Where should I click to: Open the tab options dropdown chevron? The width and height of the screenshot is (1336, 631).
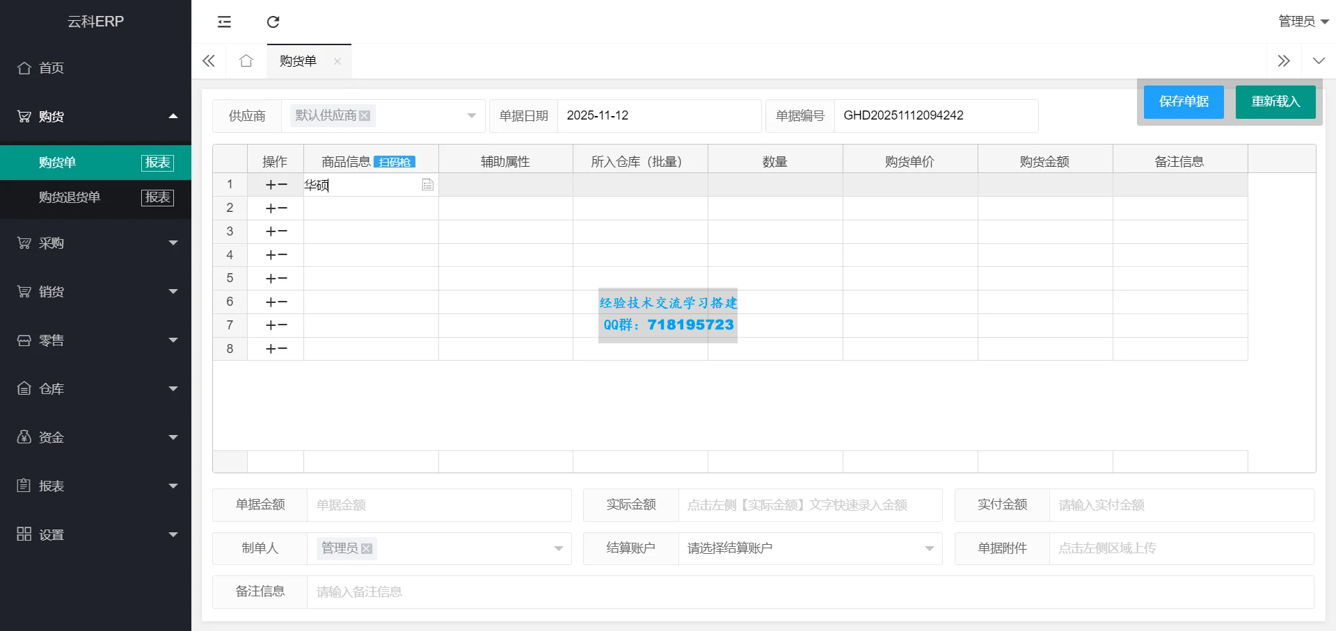point(1318,61)
